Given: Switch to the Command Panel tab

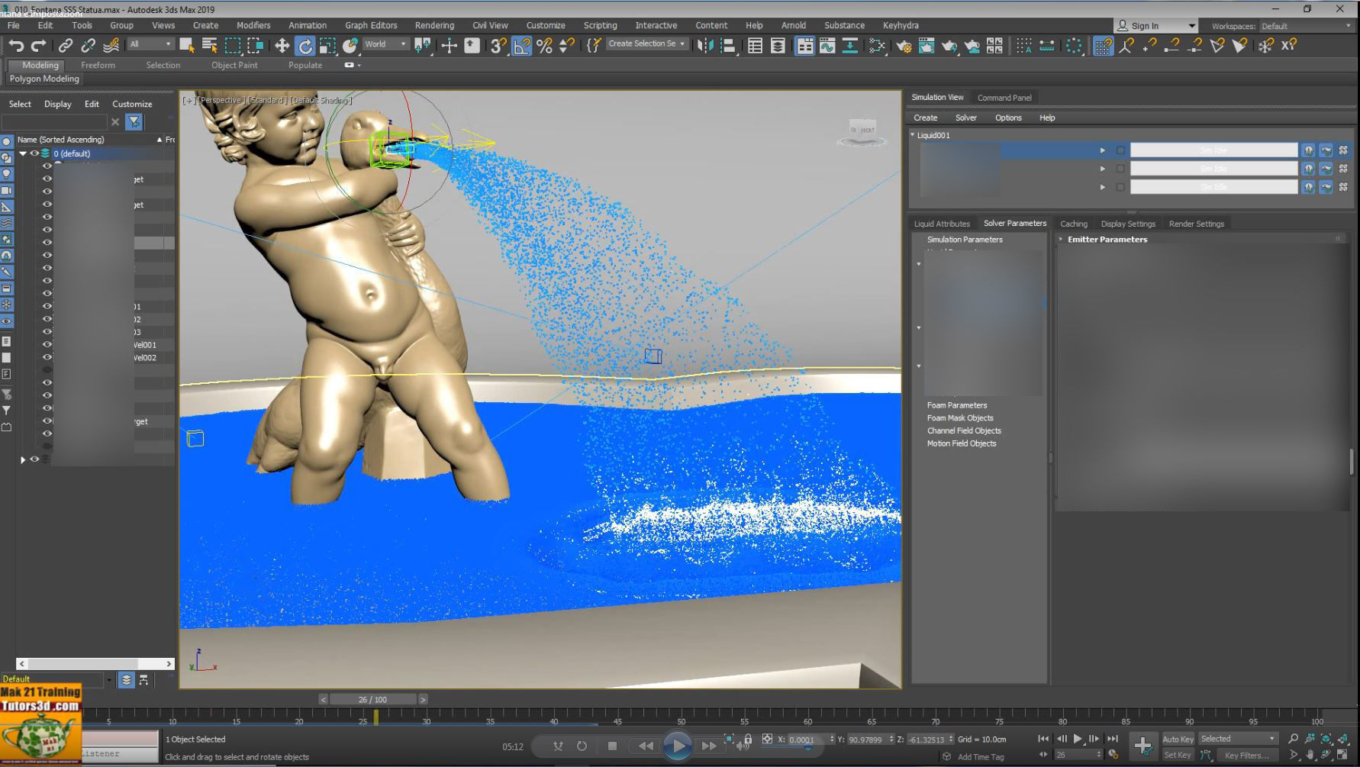Looking at the screenshot, I should (1004, 98).
